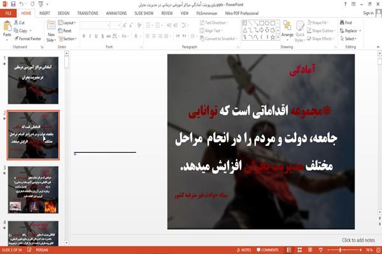
Task: Open the Quick Styles gallery
Action: coord(300,31)
